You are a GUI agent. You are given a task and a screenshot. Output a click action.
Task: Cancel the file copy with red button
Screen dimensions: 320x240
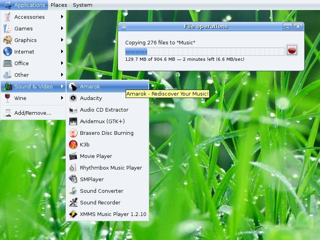coord(292,50)
